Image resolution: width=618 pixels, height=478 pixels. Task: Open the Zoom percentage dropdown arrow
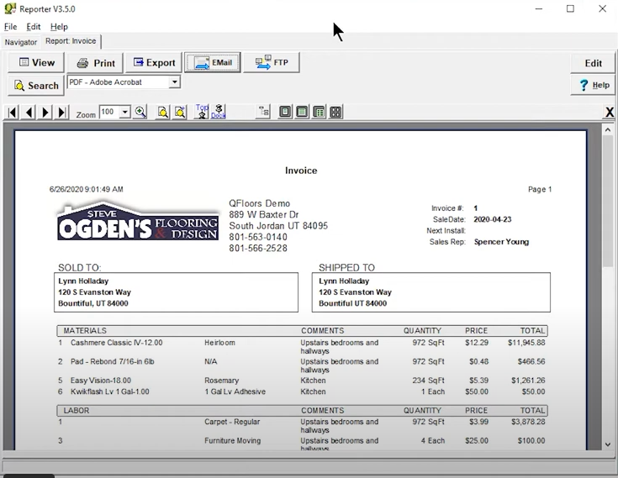pos(125,113)
